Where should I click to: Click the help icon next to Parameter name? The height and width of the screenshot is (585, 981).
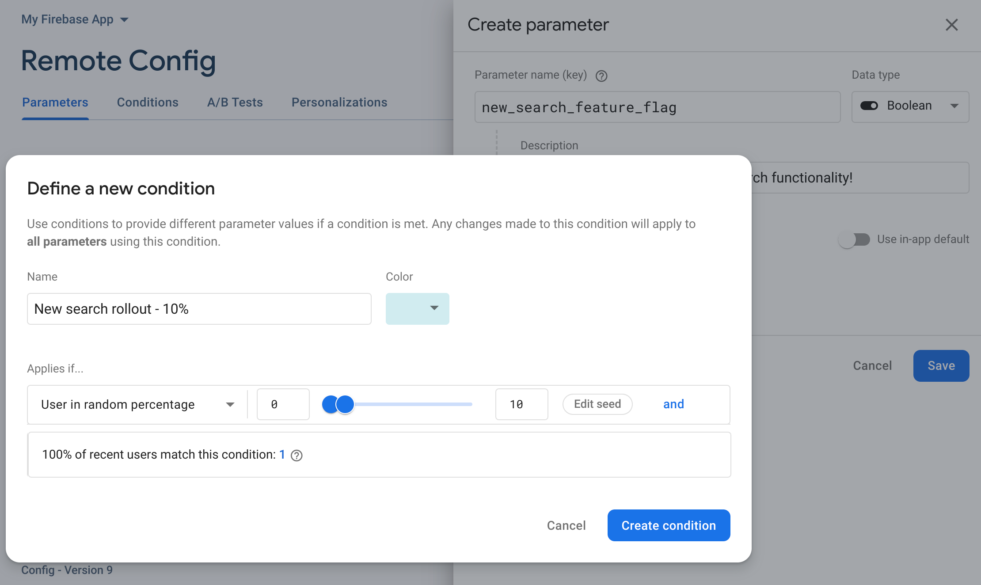coord(601,75)
